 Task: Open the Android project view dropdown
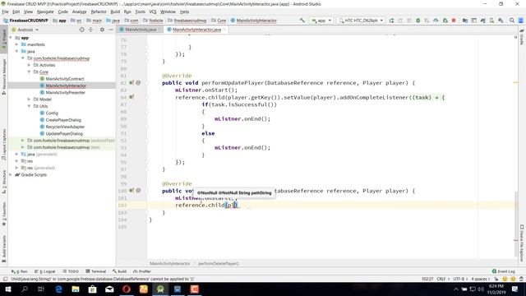pos(25,30)
